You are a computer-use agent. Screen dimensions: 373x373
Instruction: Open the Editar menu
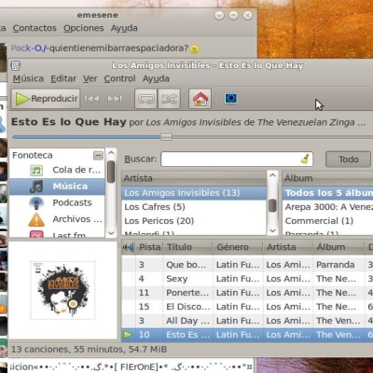tap(63, 78)
